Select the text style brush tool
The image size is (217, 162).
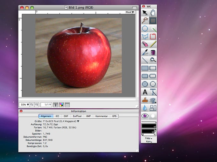[153, 92]
